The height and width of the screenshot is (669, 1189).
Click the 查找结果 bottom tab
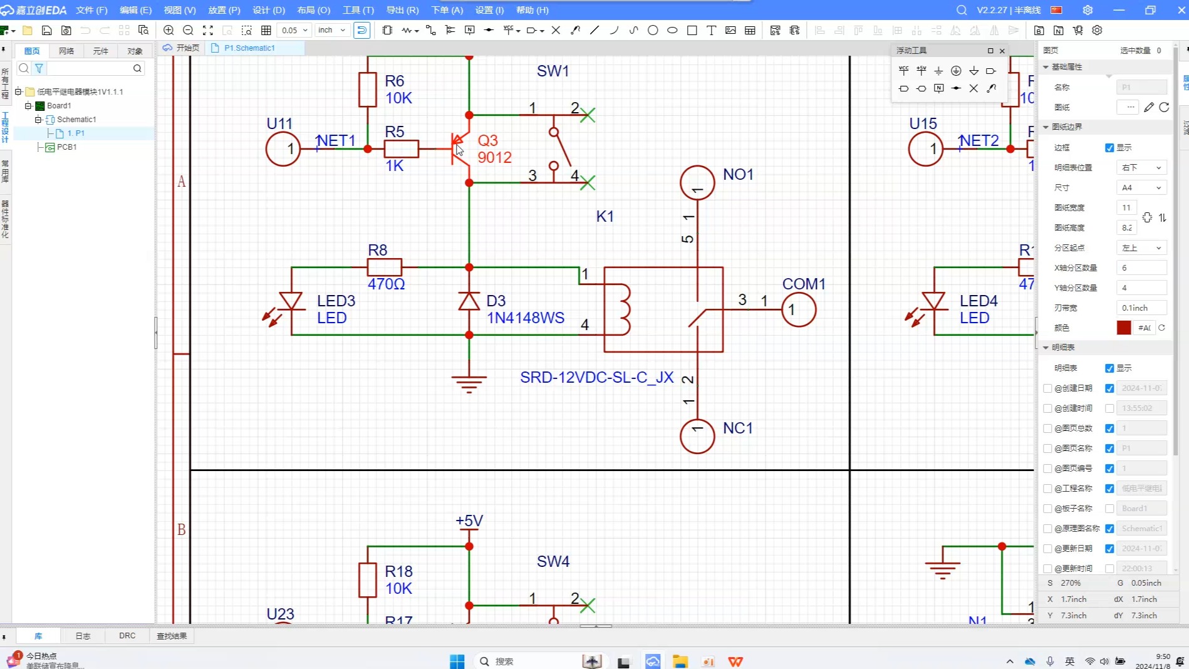(x=172, y=636)
